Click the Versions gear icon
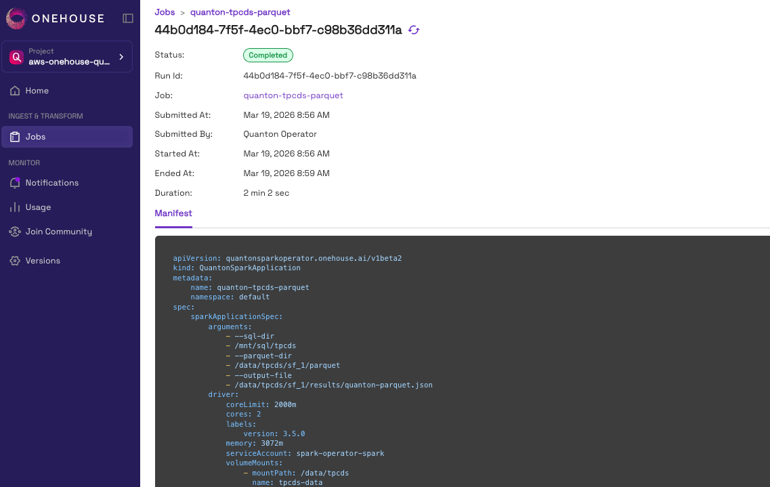 tap(15, 261)
